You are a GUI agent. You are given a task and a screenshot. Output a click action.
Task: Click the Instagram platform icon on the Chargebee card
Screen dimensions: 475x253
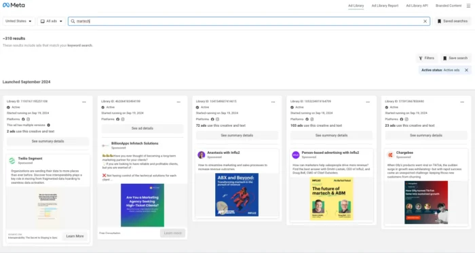pyautogui.click(x=406, y=119)
